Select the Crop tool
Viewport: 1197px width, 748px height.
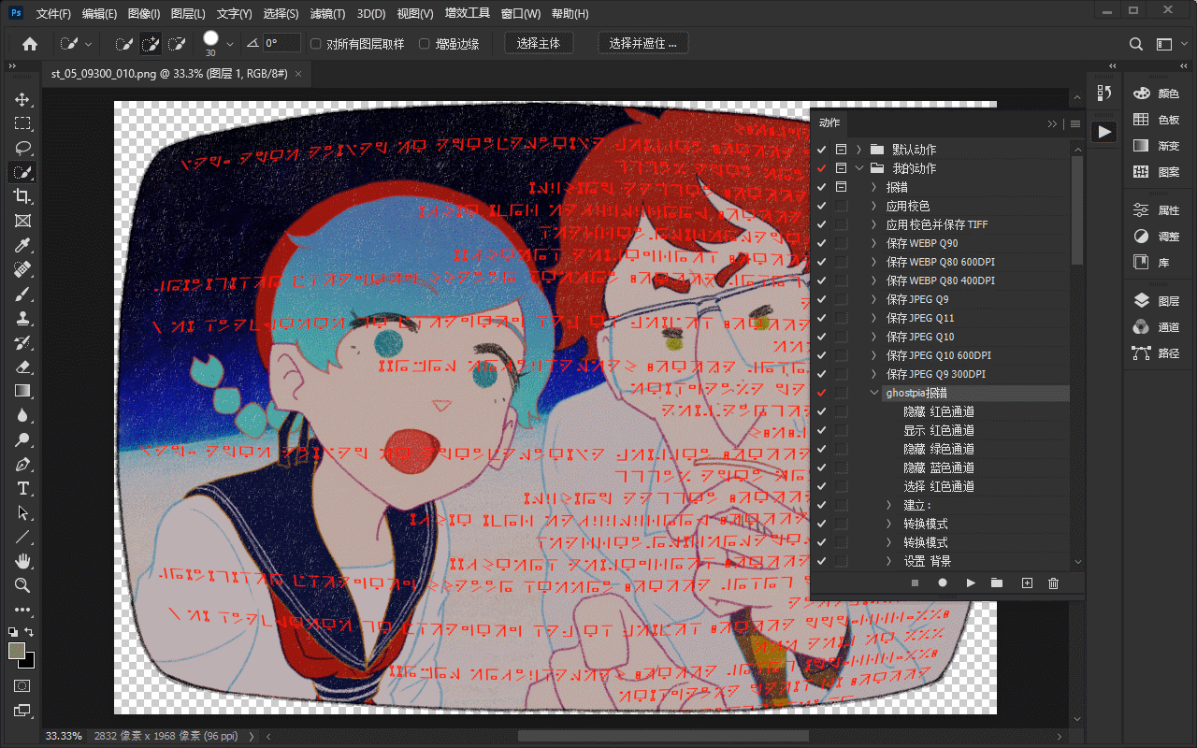click(x=22, y=196)
